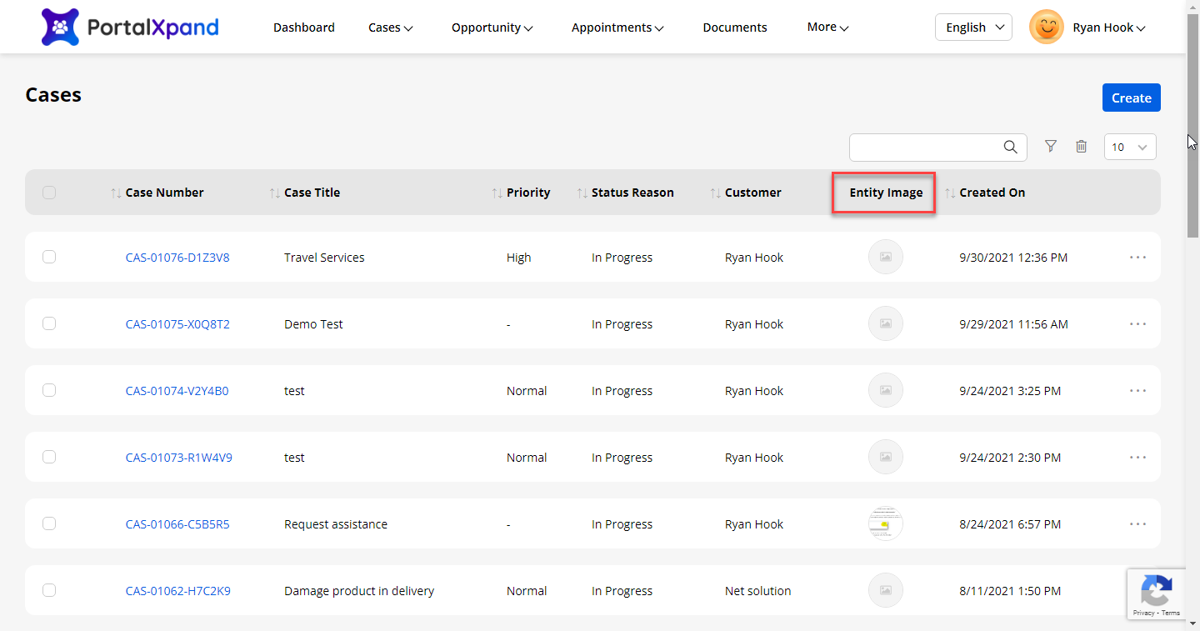Open case link CAS-01062-H7C2K9
The image size is (1200, 631).
[x=178, y=591]
